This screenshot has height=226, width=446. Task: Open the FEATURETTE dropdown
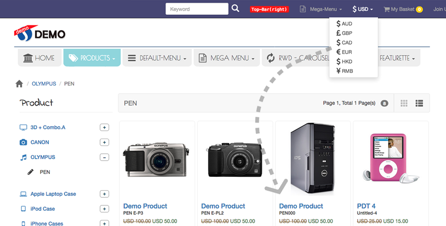tap(397, 58)
